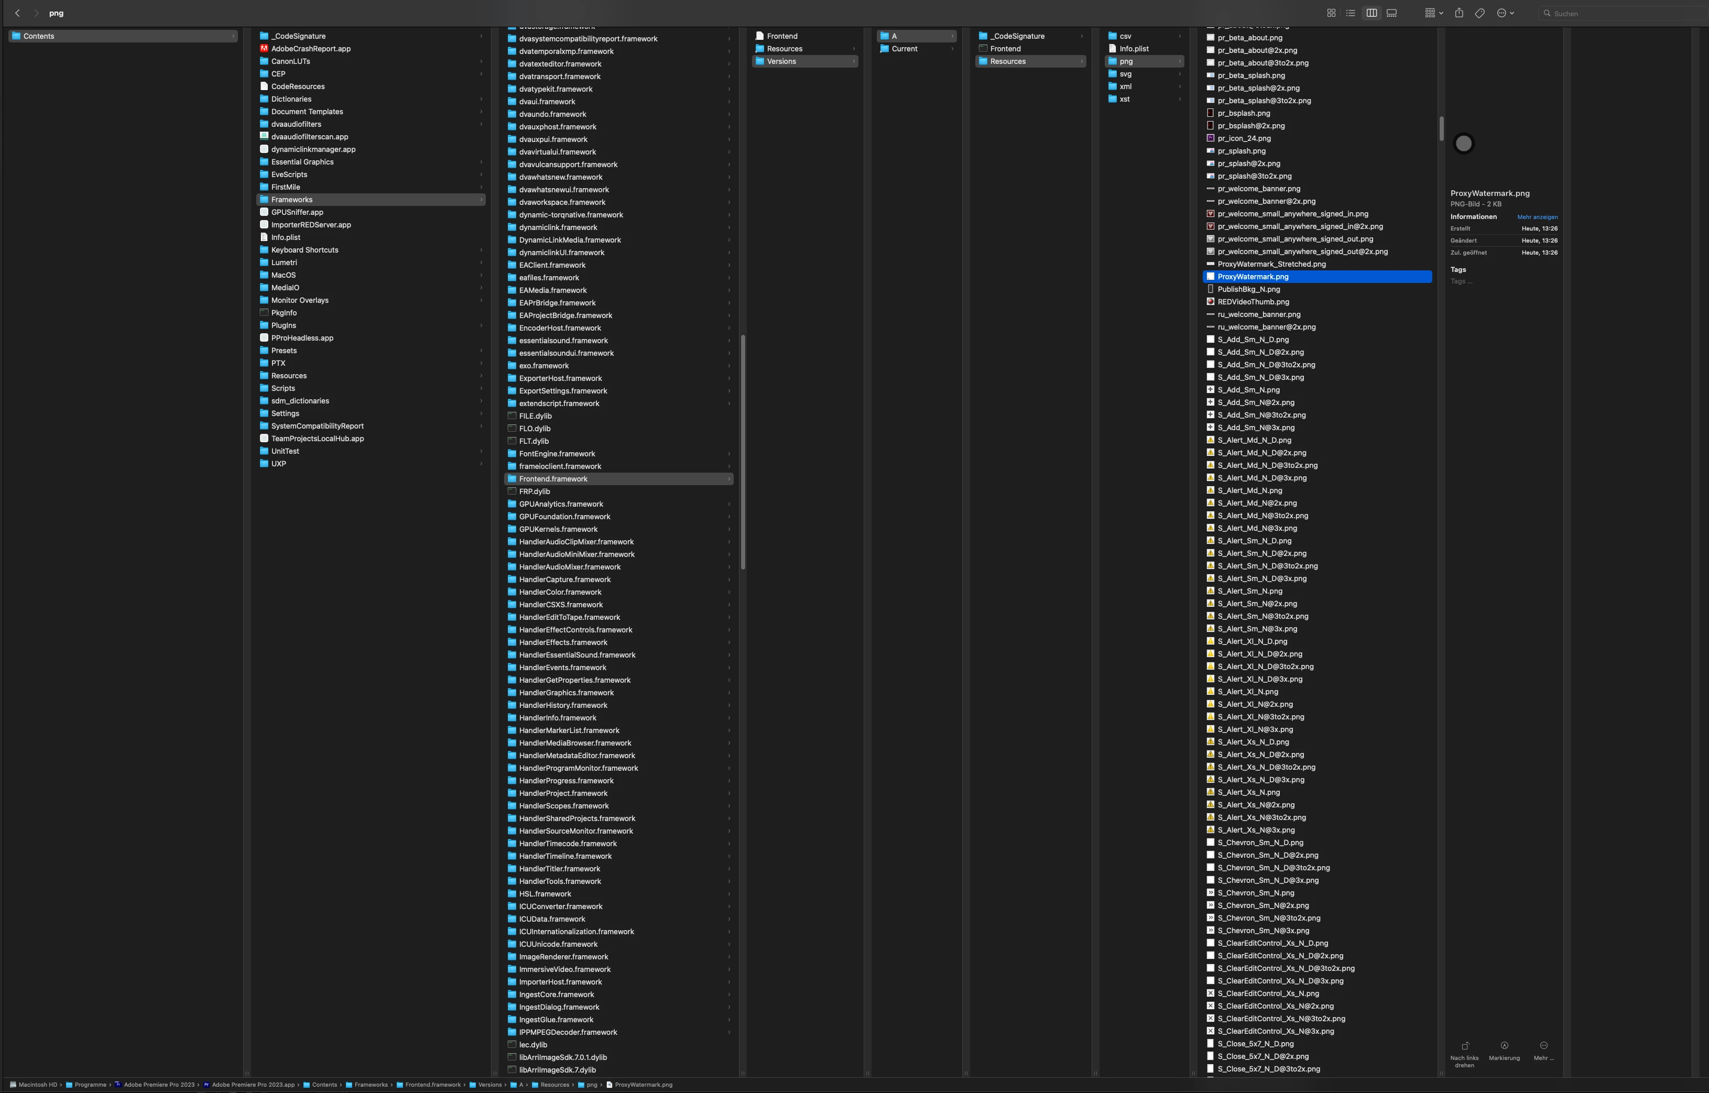Click the Share toolbar icon
The width and height of the screenshot is (1709, 1093).
tap(1458, 13)
